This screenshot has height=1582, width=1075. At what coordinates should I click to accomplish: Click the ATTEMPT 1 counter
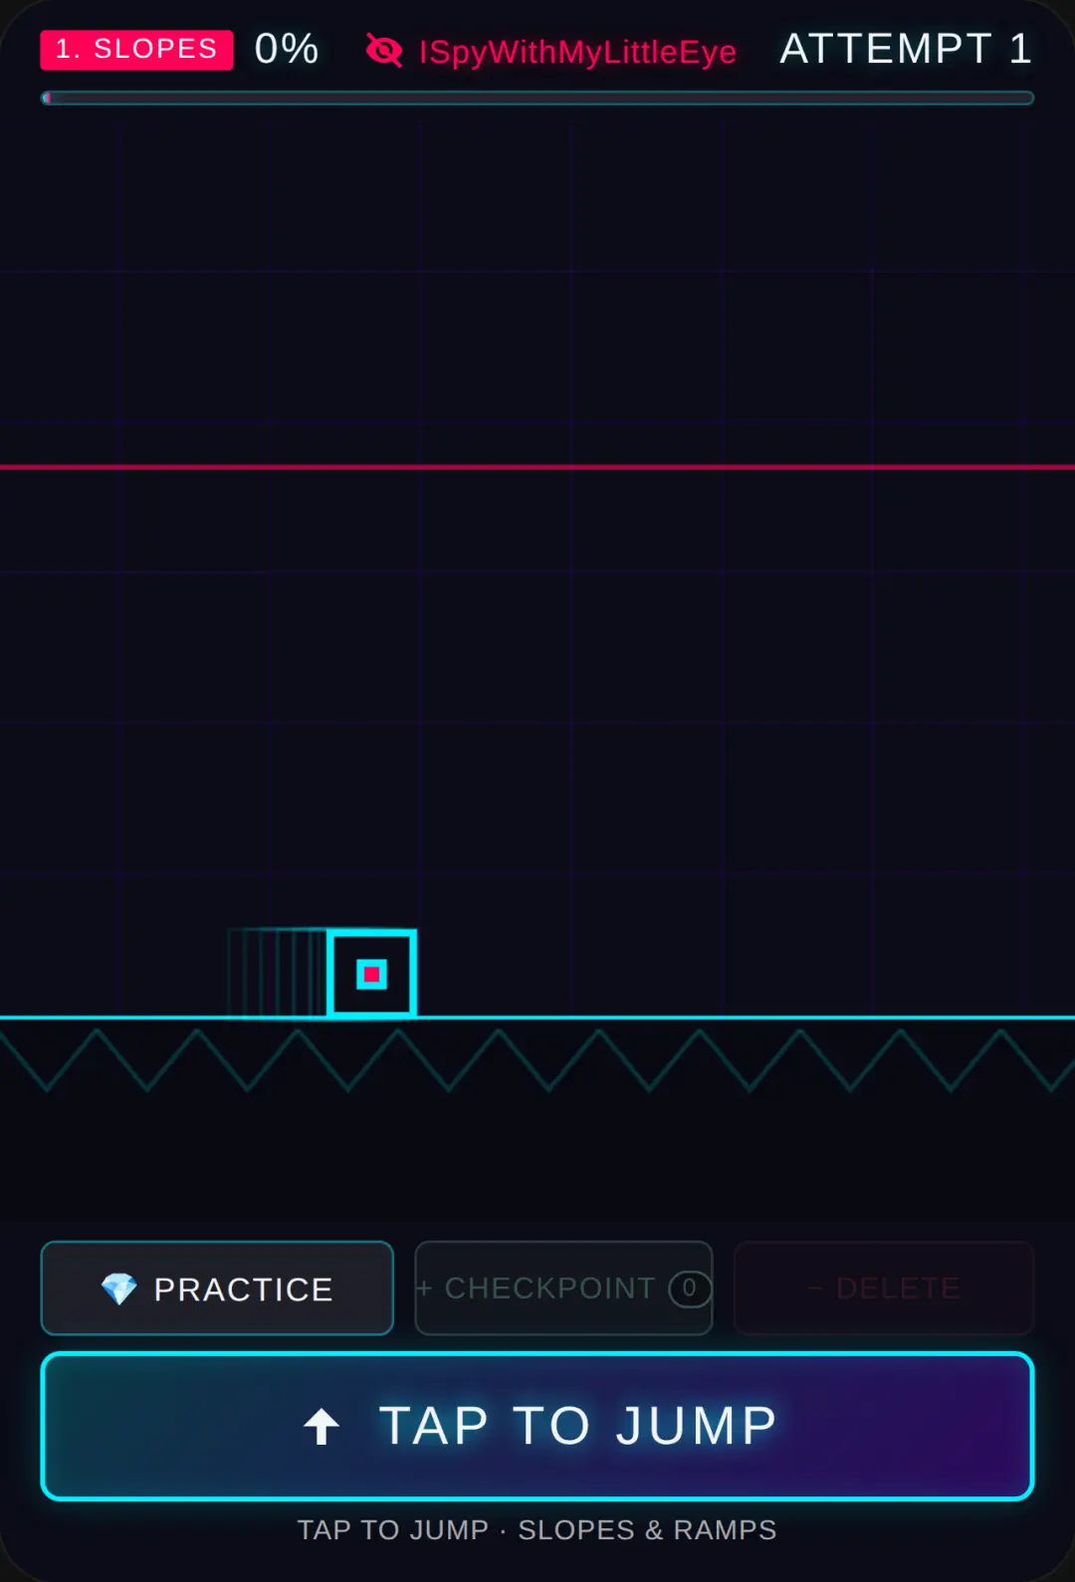point(906,49)
